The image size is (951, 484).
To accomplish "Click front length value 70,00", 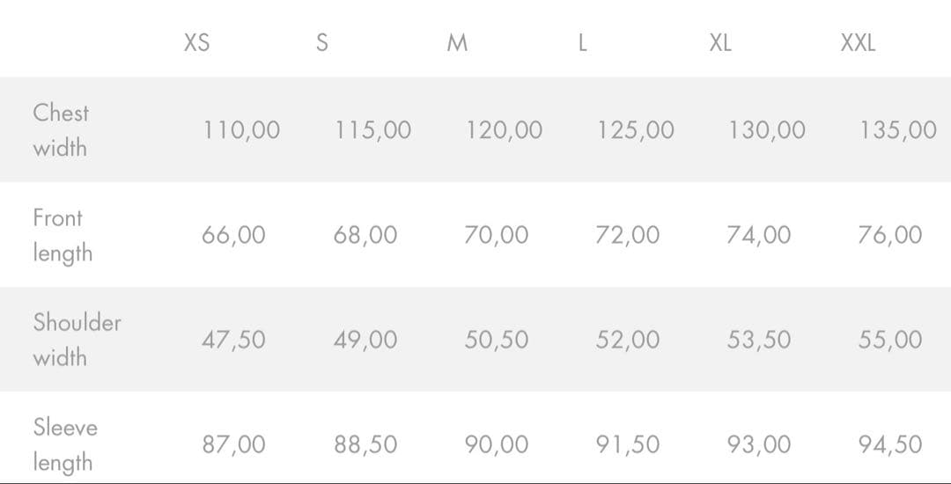I will (x=497, y=236).
